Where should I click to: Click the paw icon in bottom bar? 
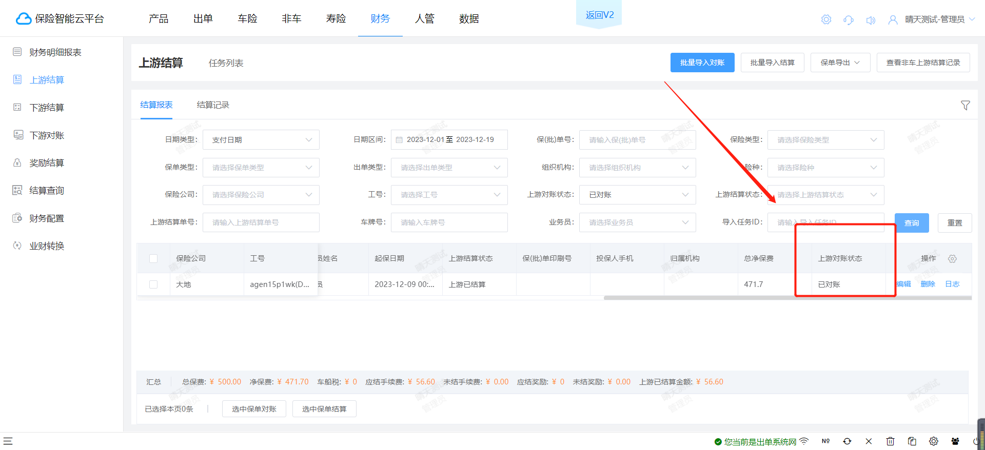(955, 441)
